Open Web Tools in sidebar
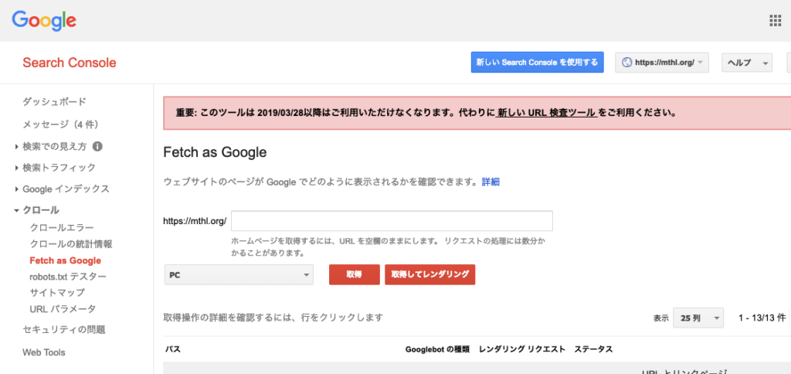The image size is (791, 374). click(44, 352)
